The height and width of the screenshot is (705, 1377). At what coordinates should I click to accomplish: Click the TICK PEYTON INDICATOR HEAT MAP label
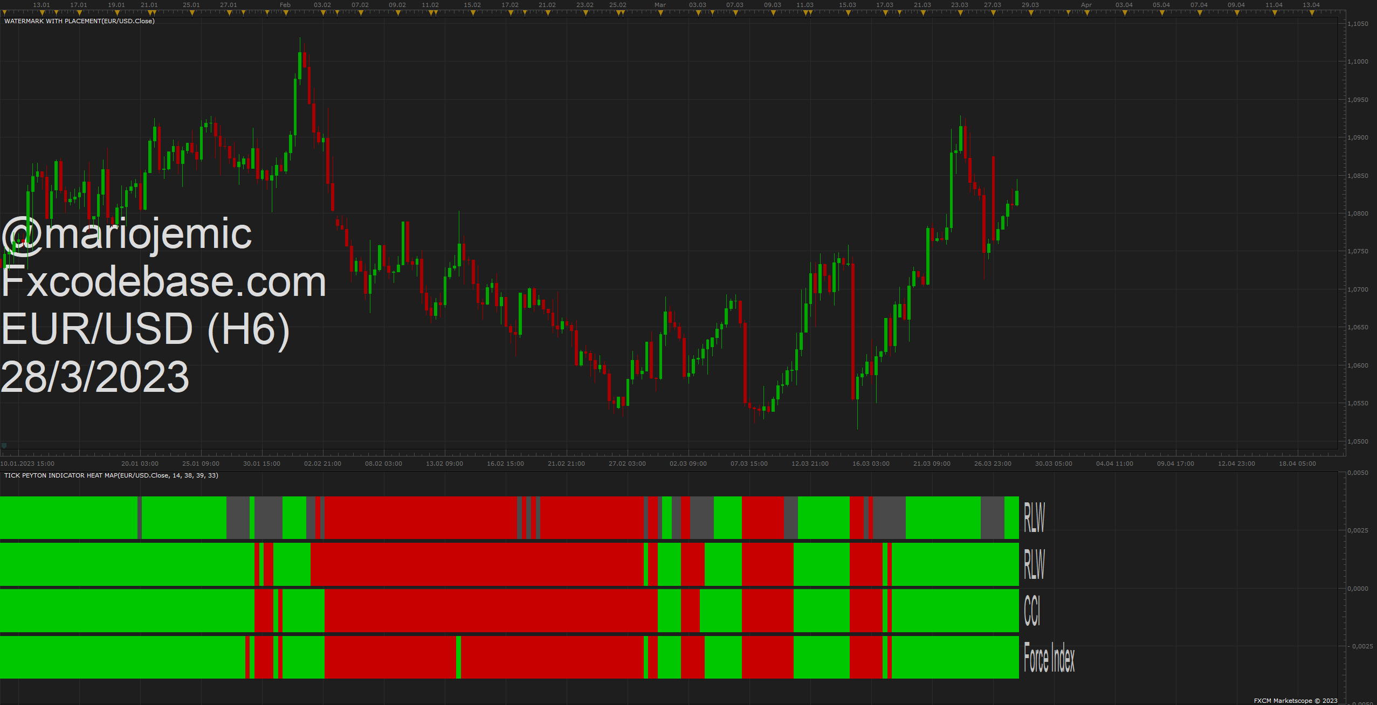coord(111,475)
